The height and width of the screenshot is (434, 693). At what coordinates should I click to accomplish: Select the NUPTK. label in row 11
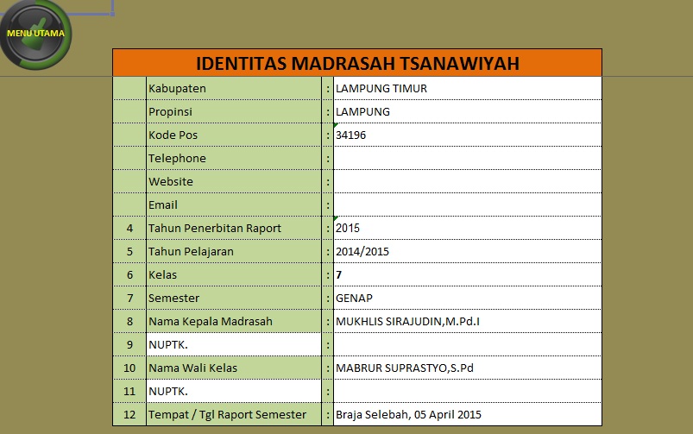click(234, 392)
